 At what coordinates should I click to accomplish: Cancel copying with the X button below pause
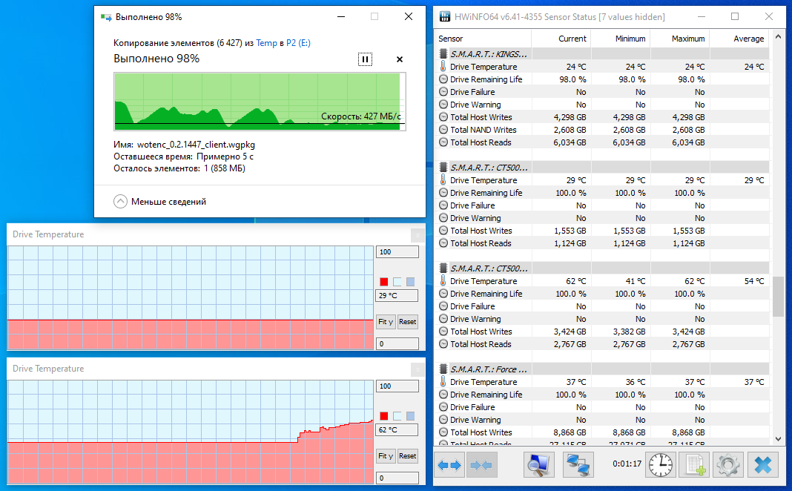[399, 59]
